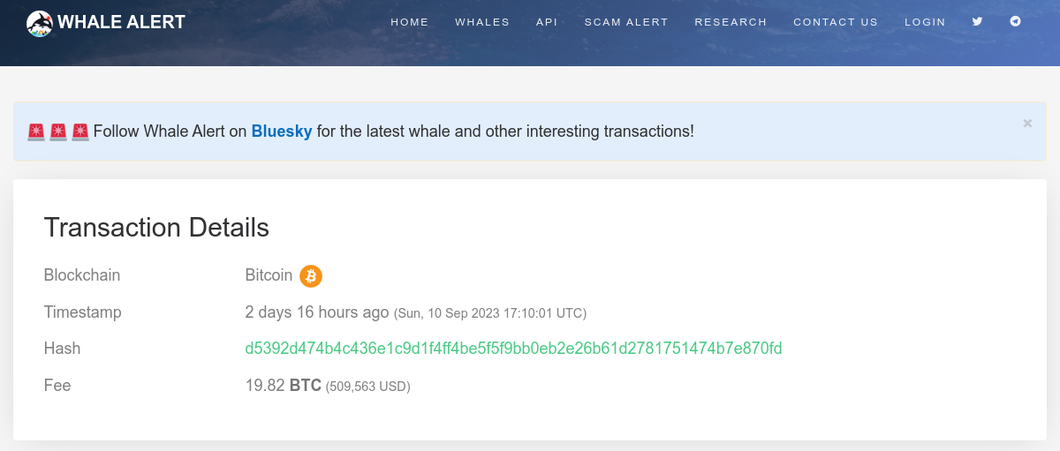Click the WHALE ALERT site title
This screenshot has height=451, width=1060.
point(122,22)
